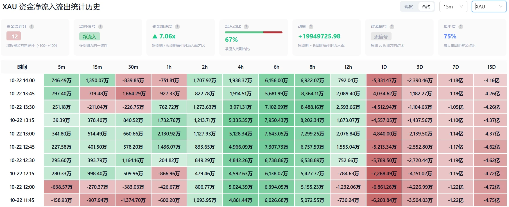Select the 39.39万 cell
The width and height of the screenshot is (509, 207).
pyautogui.click(x=62, y=120)
